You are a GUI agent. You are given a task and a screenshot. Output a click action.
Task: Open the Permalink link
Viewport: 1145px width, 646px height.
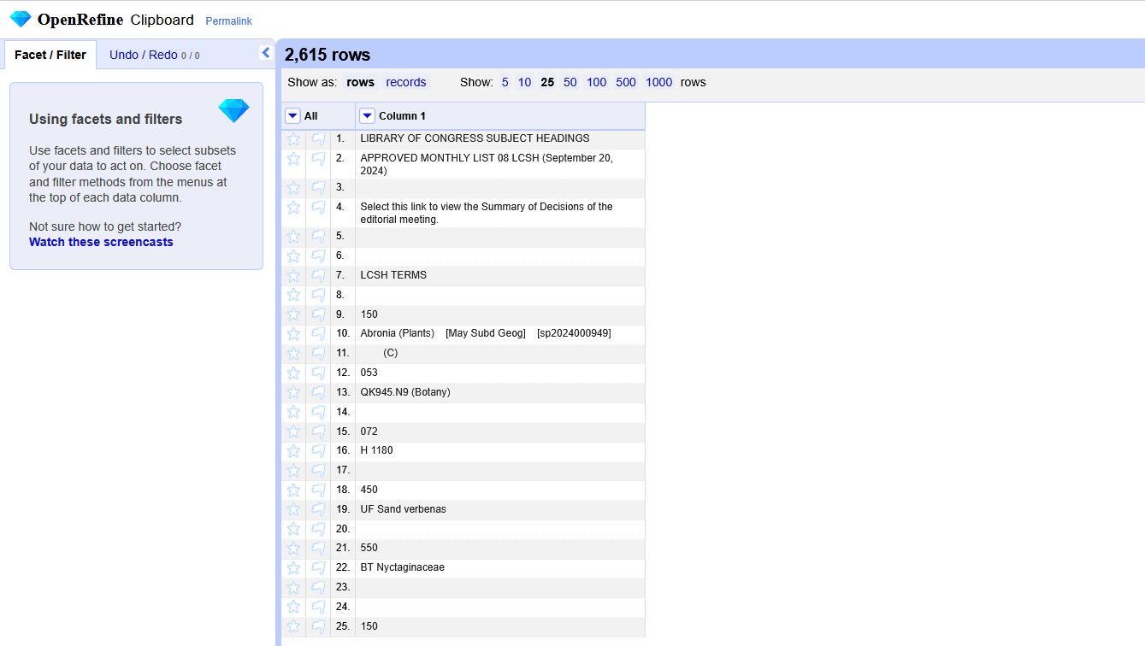click(x=228, y=21)
